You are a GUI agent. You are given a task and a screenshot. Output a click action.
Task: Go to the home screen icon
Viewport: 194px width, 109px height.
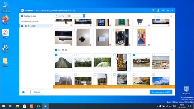[x=23, y=92]
